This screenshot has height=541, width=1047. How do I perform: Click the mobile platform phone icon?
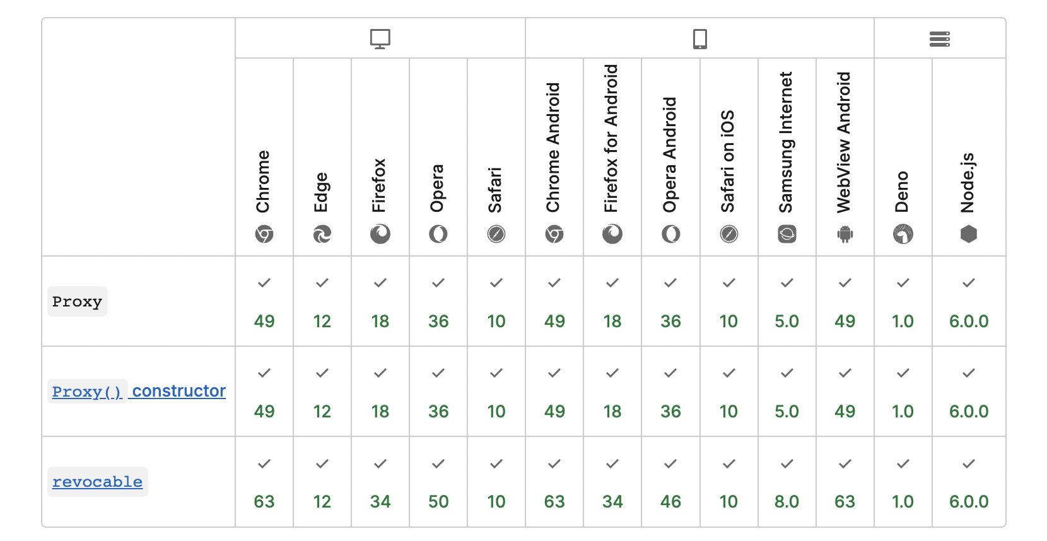click(x=699, y=39)
